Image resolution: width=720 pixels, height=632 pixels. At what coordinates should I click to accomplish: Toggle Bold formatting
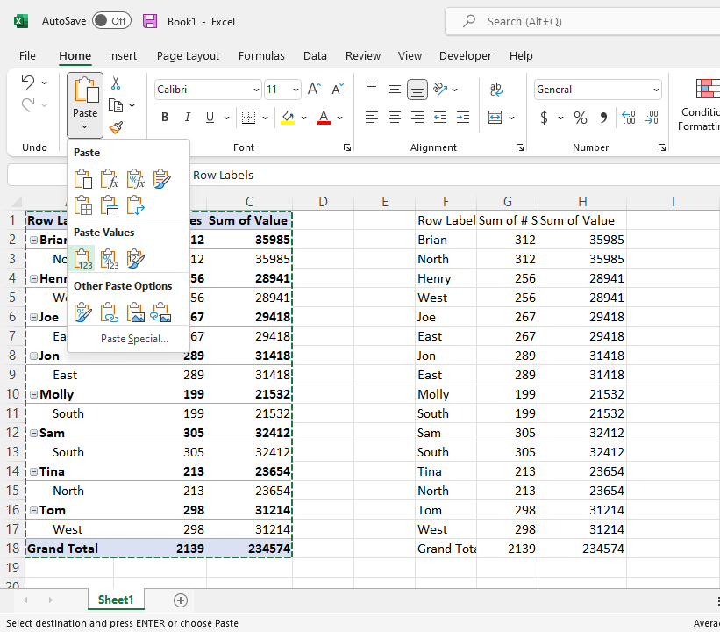click(165, 116)
